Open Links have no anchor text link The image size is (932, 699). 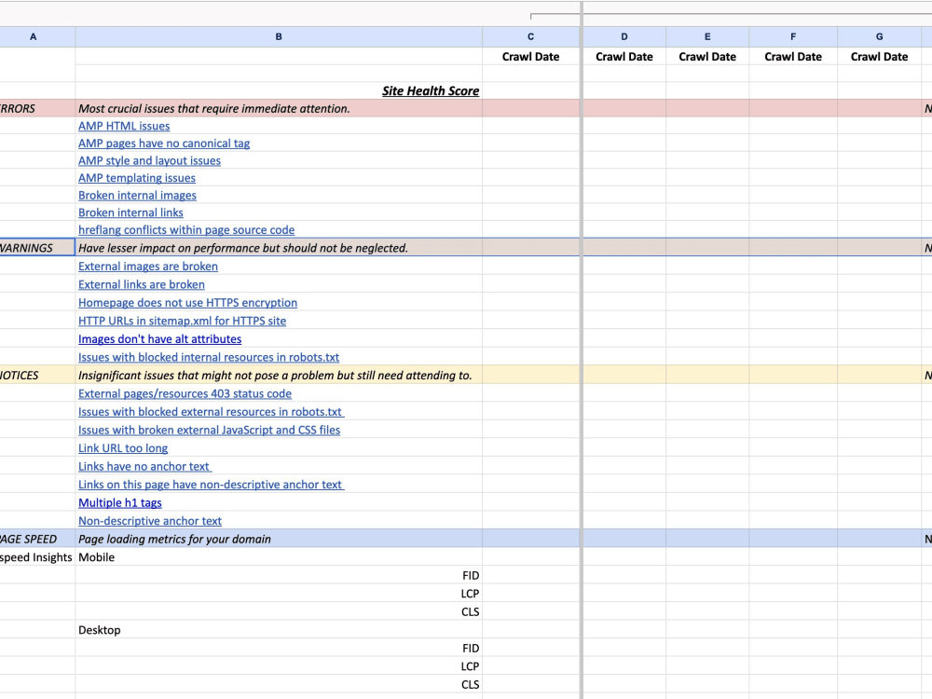tap(144, 467)
